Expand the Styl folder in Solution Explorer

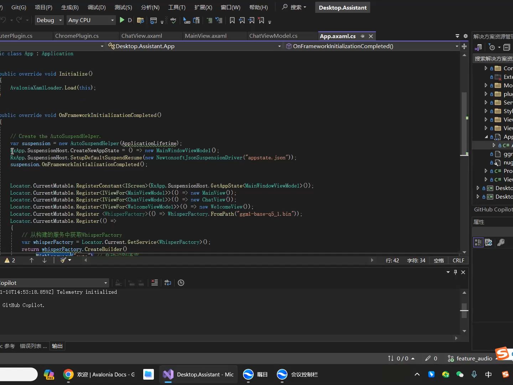pos(486,111)
